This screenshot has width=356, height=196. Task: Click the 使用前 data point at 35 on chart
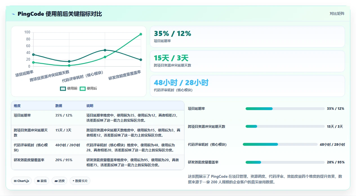point(33,54)
